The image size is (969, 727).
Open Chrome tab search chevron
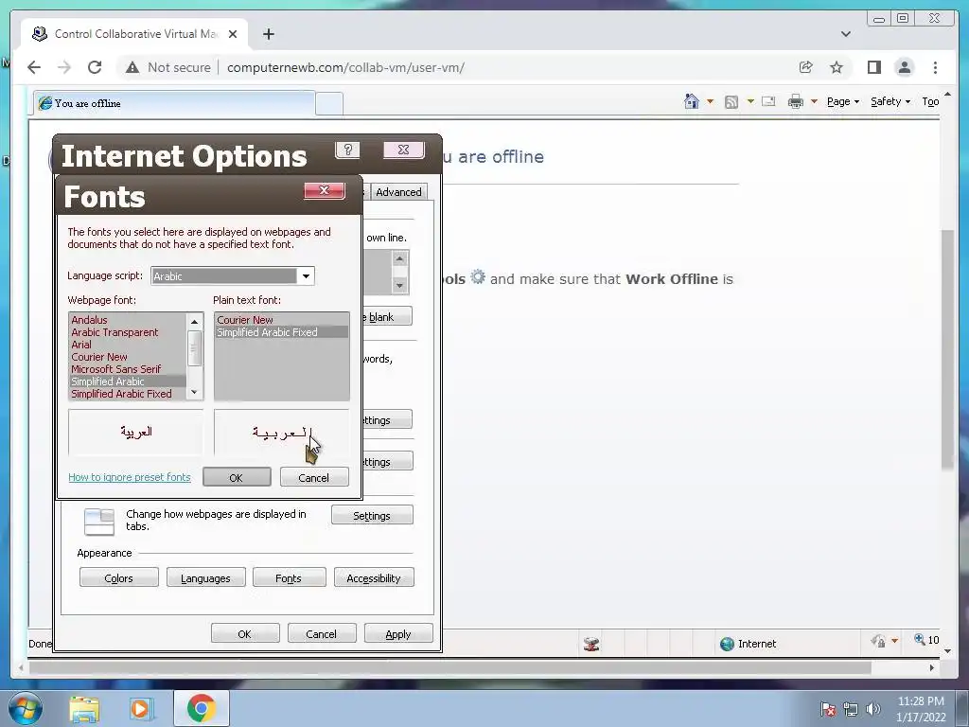pos(845,34)
